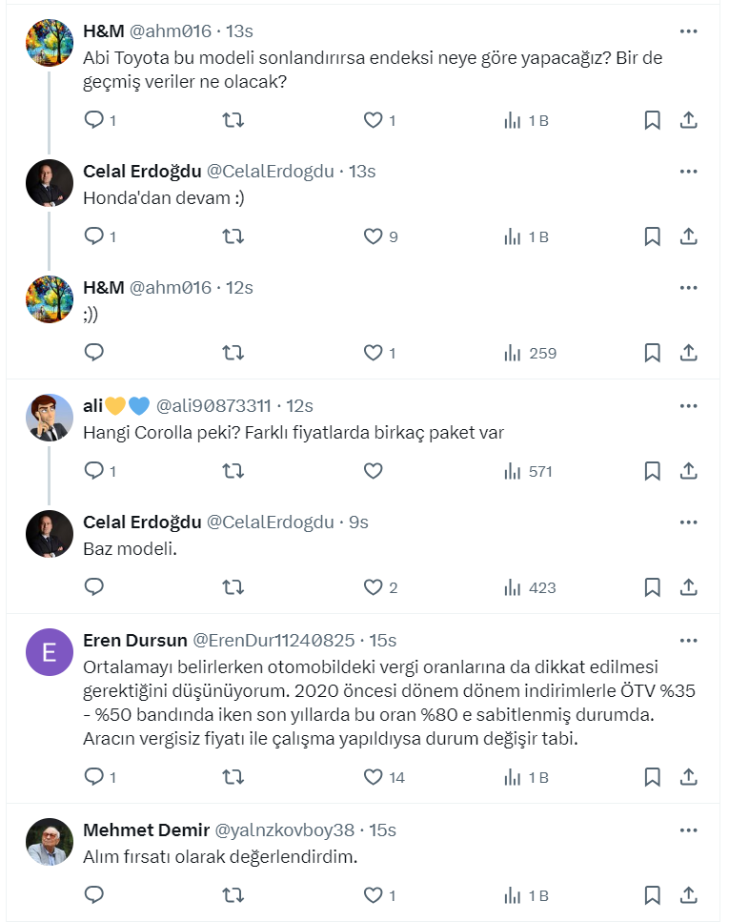Open more options on Mehmet Demir's tweet
The image size is (729, 922).
688,830
